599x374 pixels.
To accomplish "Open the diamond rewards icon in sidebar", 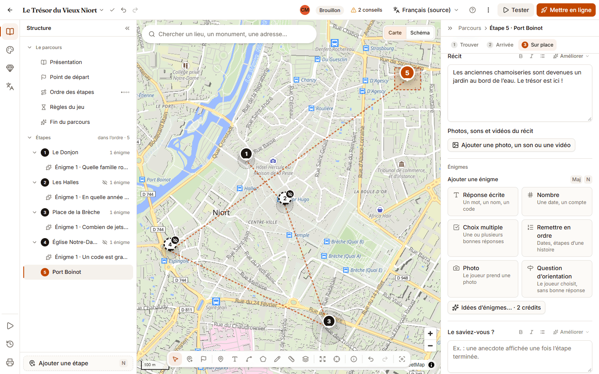I will (10, 68).
